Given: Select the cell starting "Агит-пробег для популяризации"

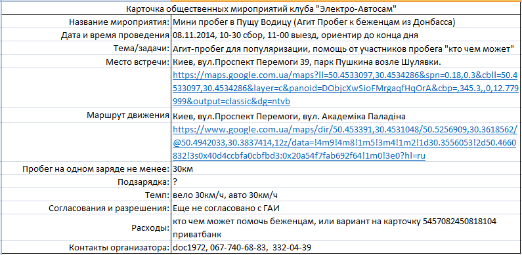Looking at the screenshot, I should pyautogui.click(x=345, y=49).
